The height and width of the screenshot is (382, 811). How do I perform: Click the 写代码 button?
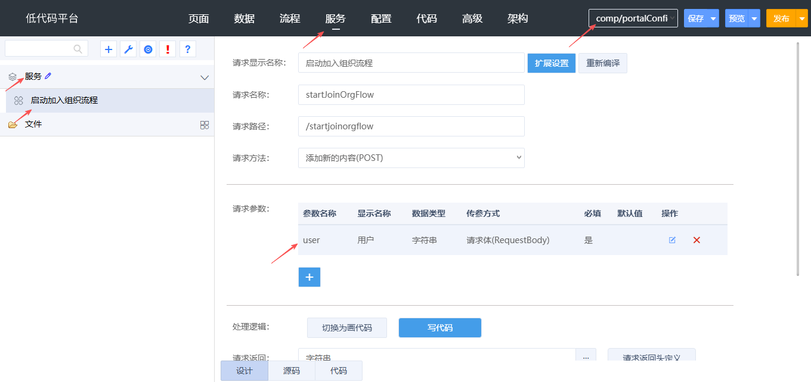[439, 328]
